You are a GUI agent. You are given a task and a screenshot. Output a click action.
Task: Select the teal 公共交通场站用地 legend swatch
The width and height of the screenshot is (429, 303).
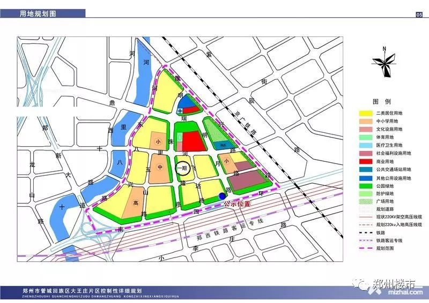pos(366,169)
